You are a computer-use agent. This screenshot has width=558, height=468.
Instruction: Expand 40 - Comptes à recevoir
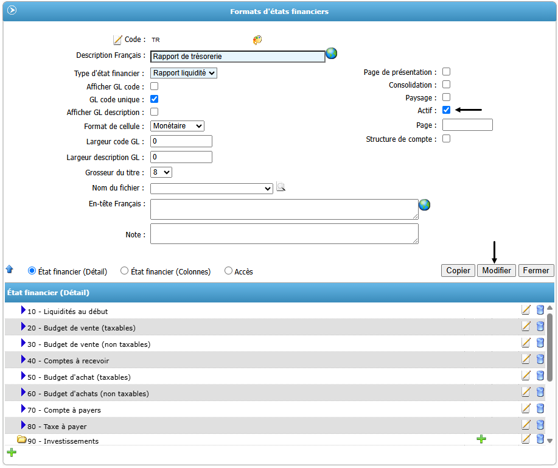(23, 359)
